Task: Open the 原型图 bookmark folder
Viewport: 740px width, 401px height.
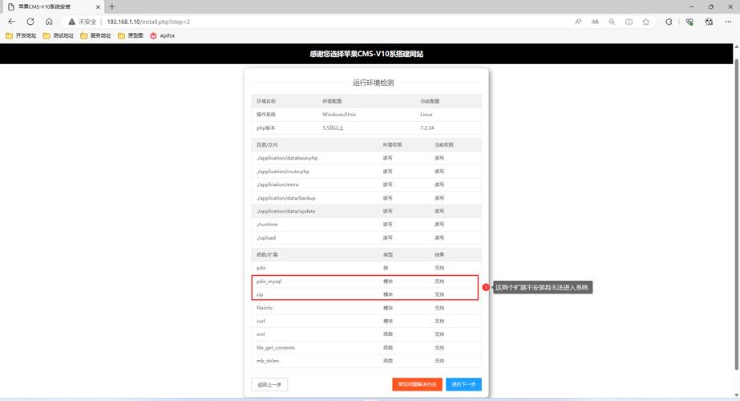Action: click(131, 35)
